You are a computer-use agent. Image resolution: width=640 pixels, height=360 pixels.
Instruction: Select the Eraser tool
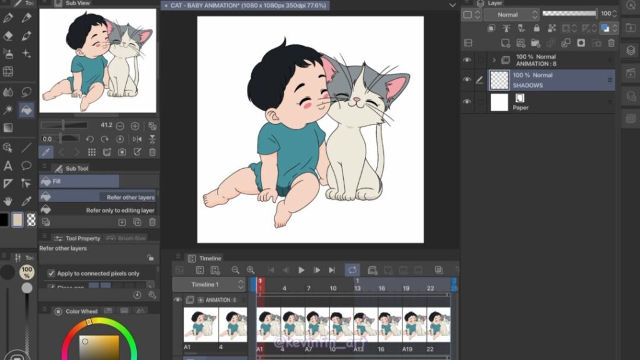coord(8,36)
